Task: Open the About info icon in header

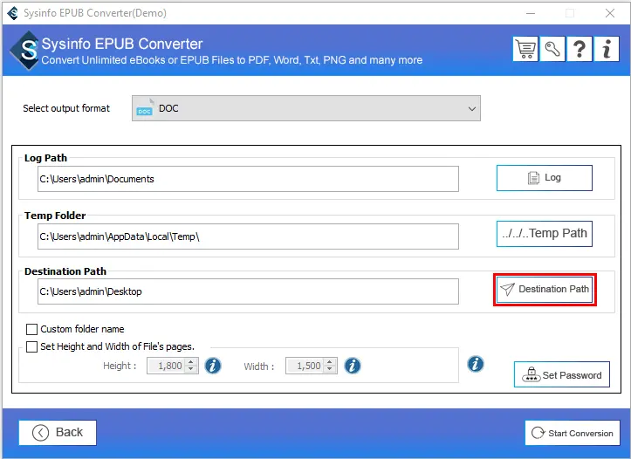Action: click(x=607, y=50)
